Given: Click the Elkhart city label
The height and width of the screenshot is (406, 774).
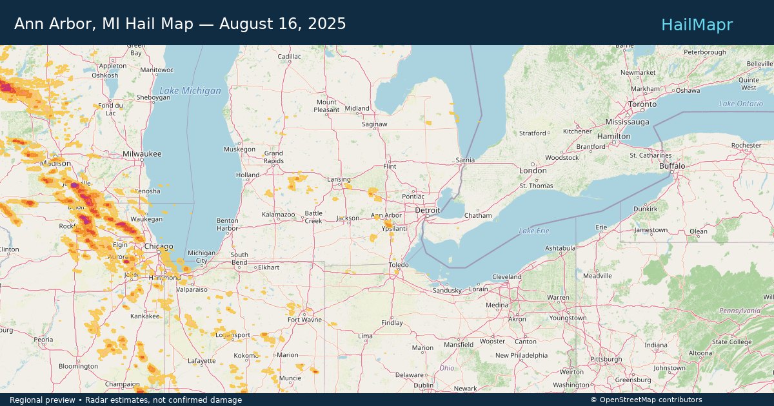Looking at the screenshot, I should point(269,267).
